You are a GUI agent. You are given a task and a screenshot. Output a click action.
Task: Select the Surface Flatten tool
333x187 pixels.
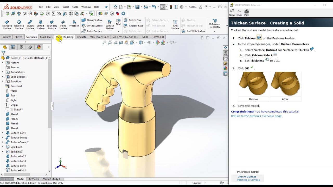click(110, 25)
